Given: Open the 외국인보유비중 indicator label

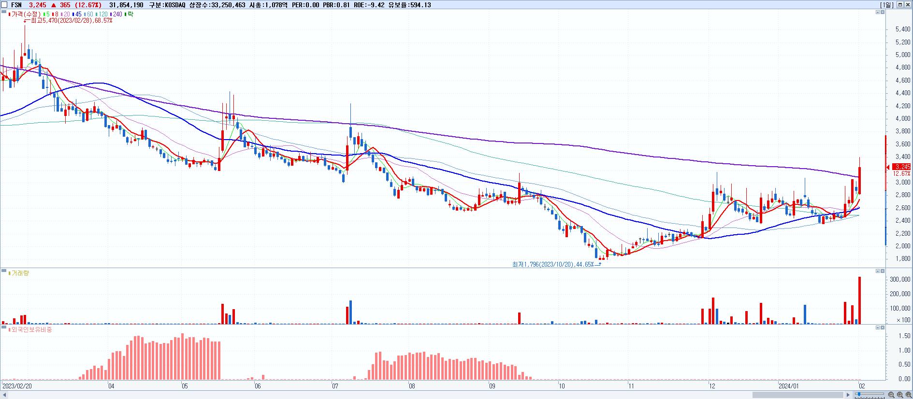Looking at the screenshot, I should tap(30, 329).
